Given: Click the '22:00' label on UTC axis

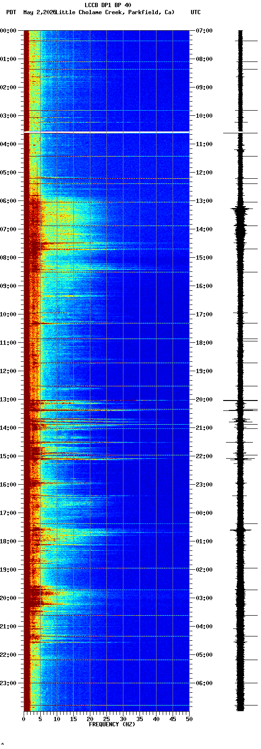Looking at the screenshot, I should click(204, 456).
